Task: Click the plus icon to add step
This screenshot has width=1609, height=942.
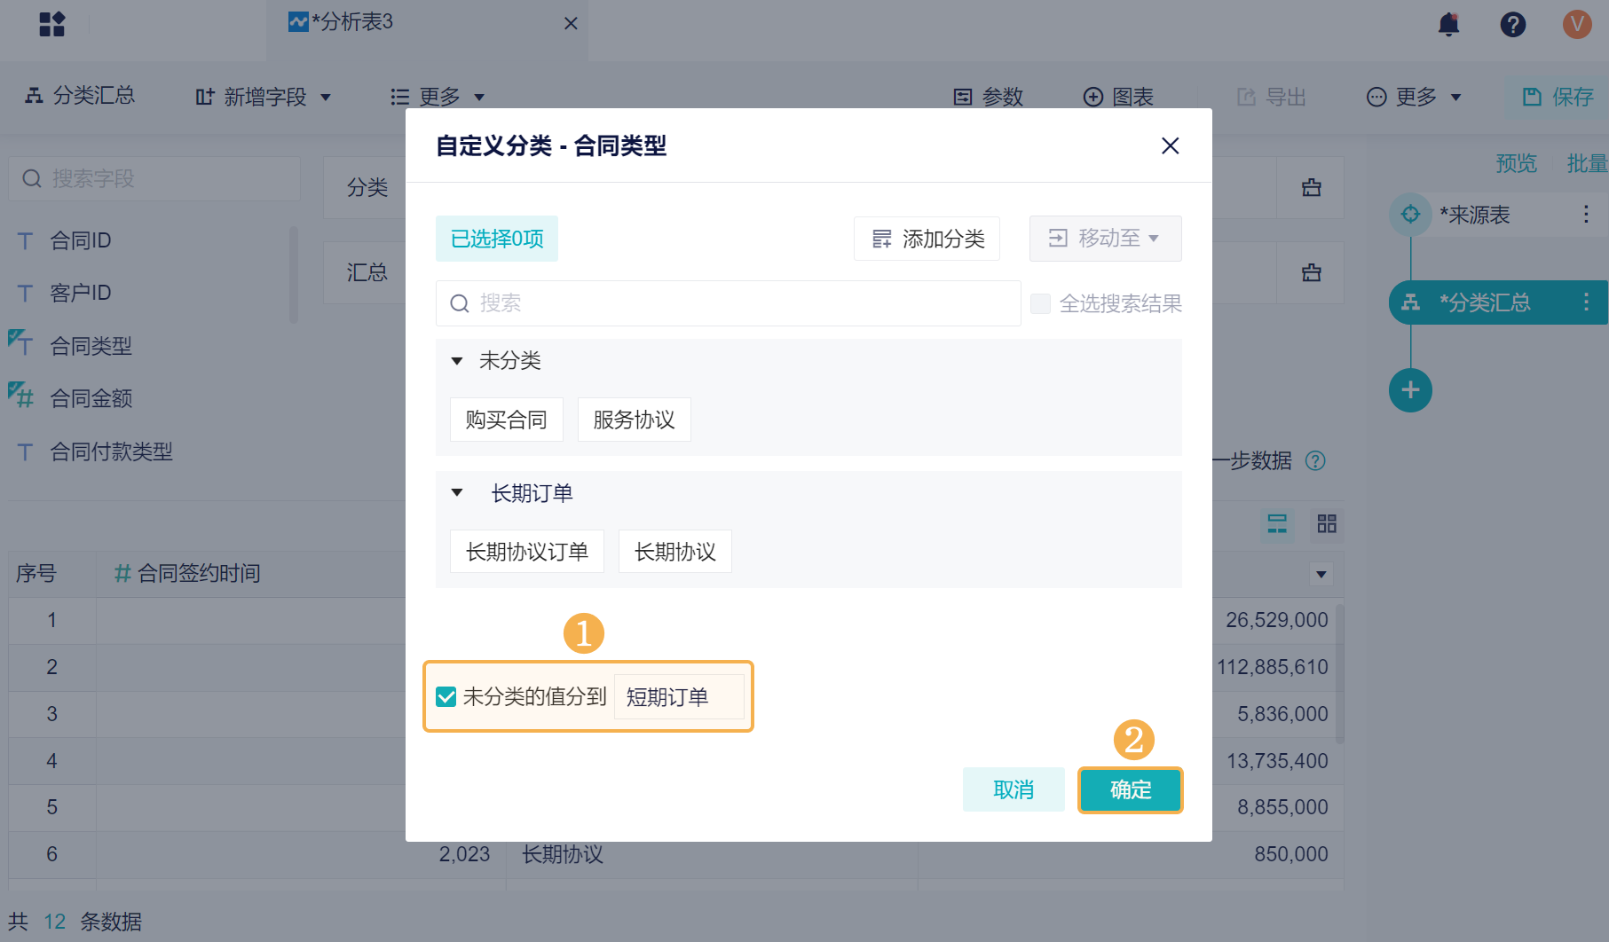Action: coord(1410,390)
